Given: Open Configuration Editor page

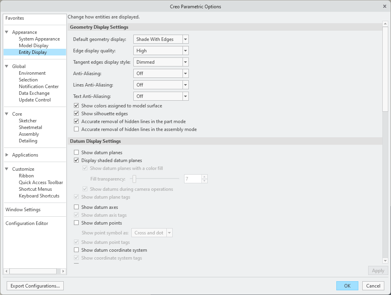Looking at the screenshot, I should coord(27,223).
